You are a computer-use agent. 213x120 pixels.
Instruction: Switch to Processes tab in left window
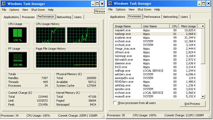point(28,17)
